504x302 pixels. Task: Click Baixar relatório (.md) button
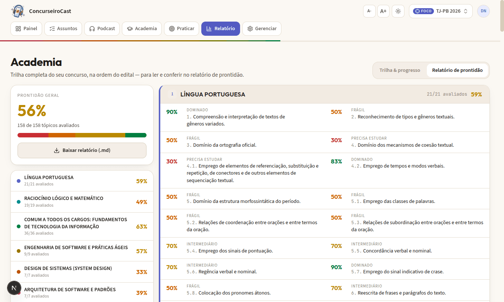click(x=82, y=150)
